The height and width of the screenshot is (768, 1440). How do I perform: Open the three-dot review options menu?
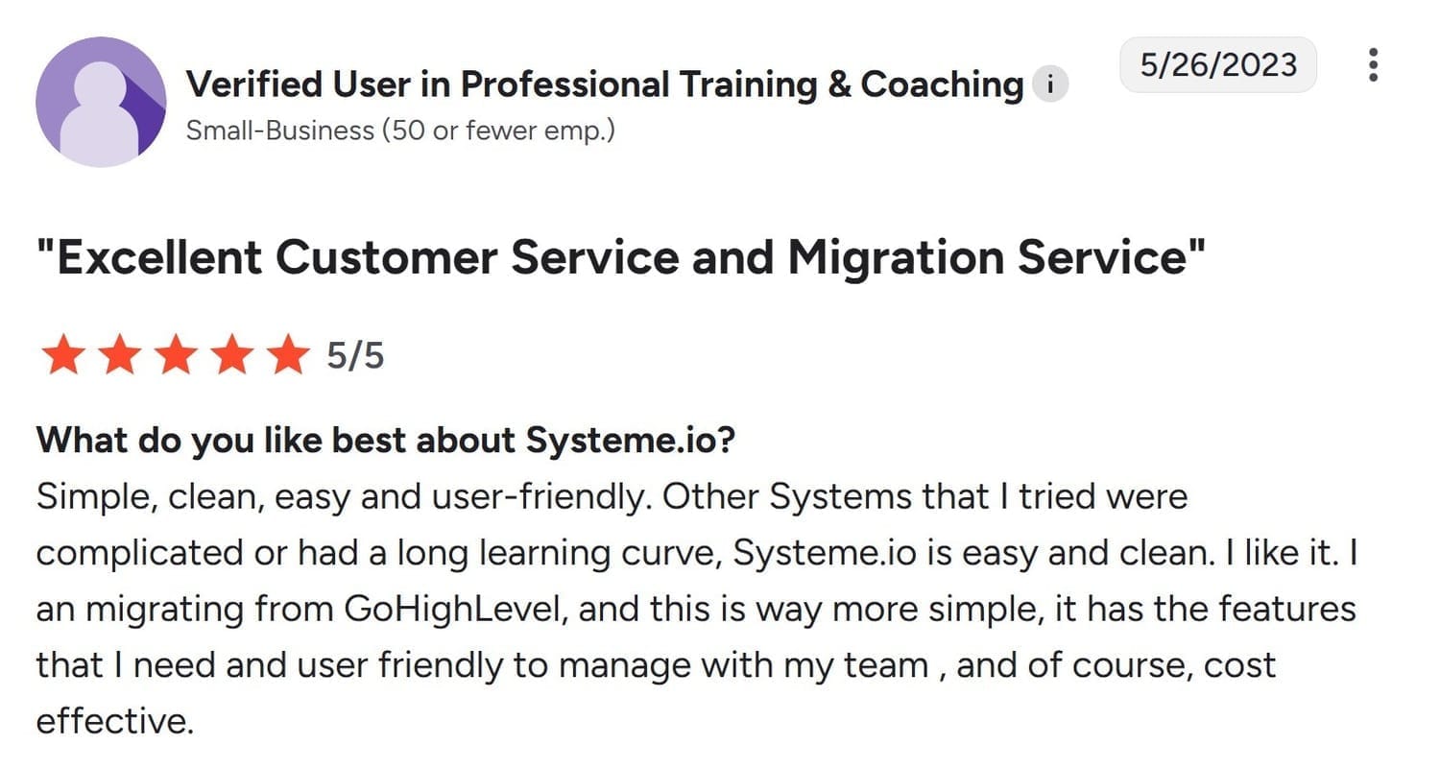tap(1374, 64)
